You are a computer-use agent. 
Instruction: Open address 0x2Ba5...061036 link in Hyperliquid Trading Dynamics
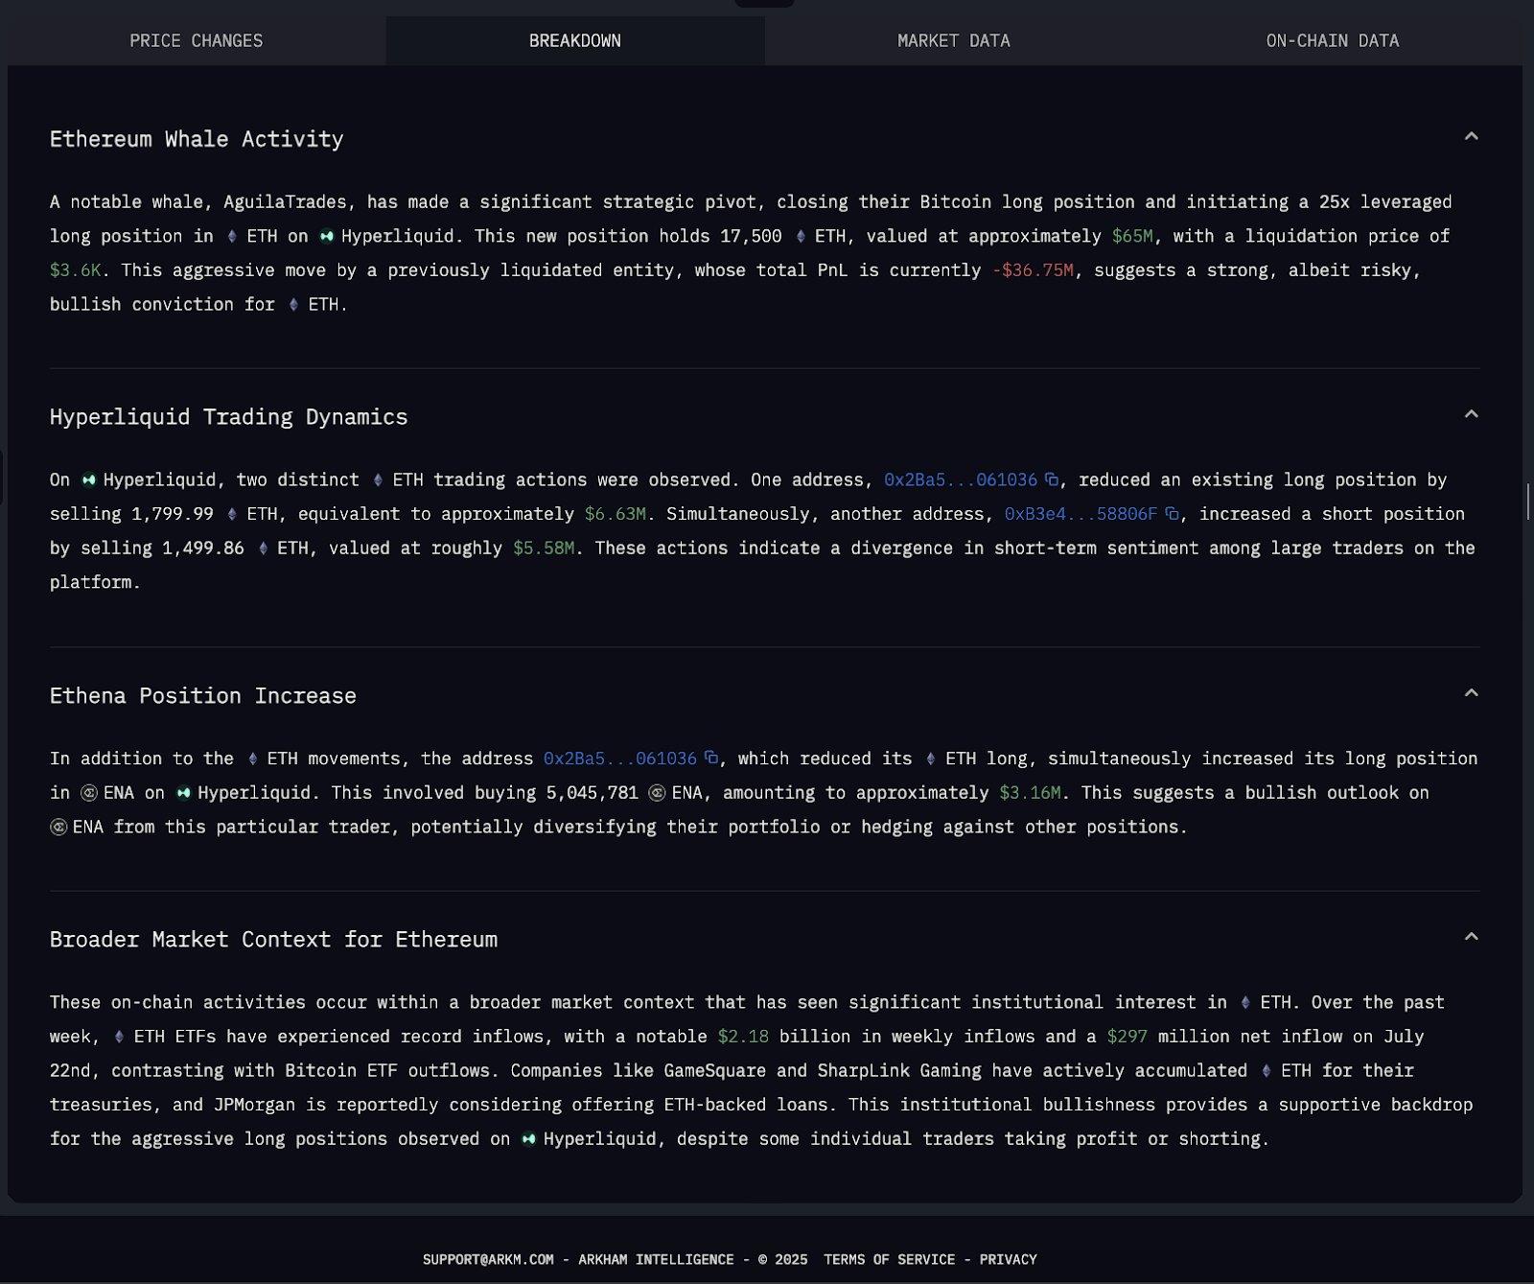960,479
